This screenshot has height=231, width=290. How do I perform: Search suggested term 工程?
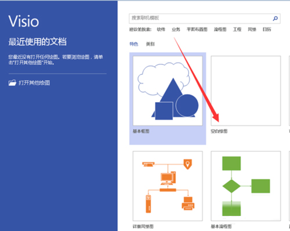tap(237, 30)
